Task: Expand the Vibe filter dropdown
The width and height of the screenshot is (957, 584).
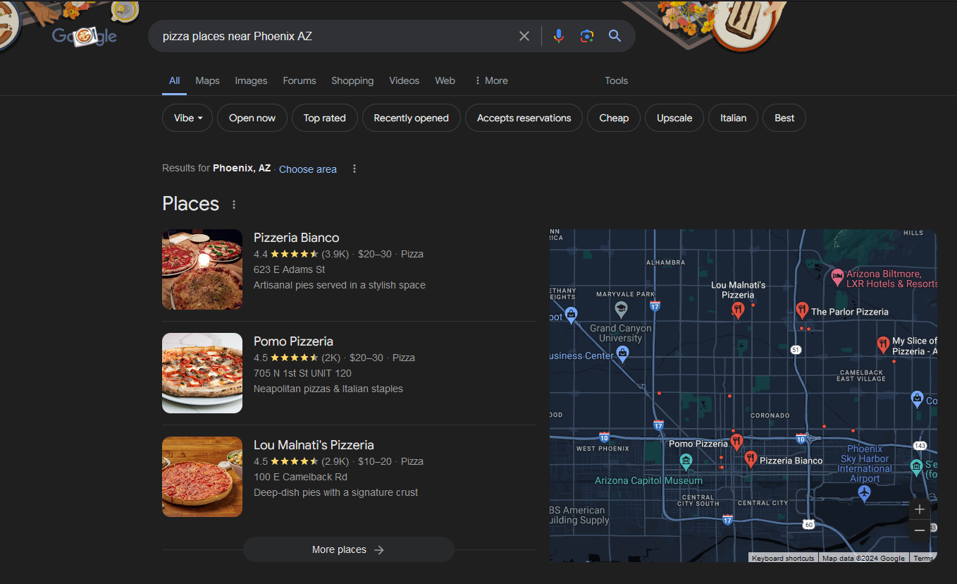Action: [188, 118]
